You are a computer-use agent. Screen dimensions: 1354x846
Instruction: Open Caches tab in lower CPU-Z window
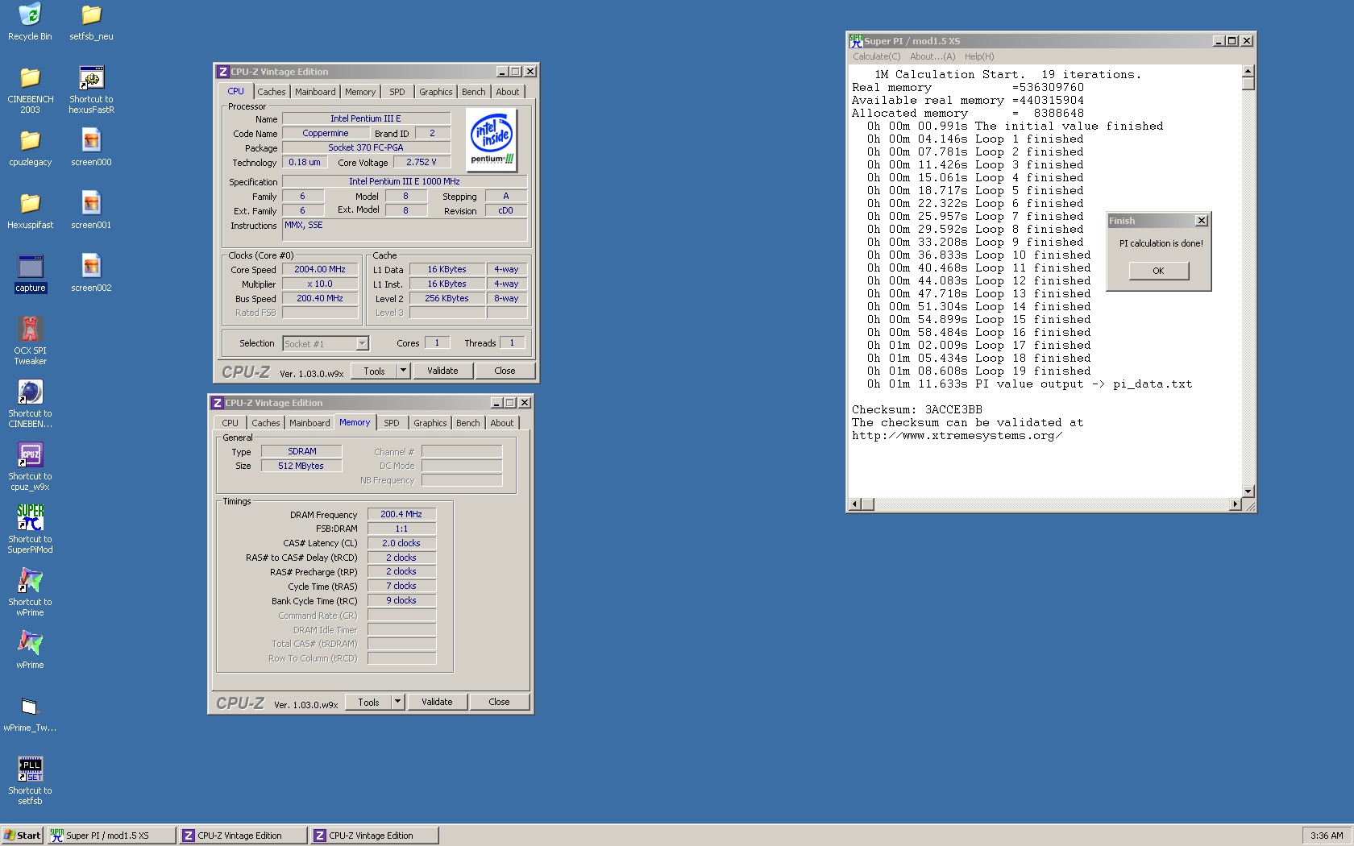point(266,423)
